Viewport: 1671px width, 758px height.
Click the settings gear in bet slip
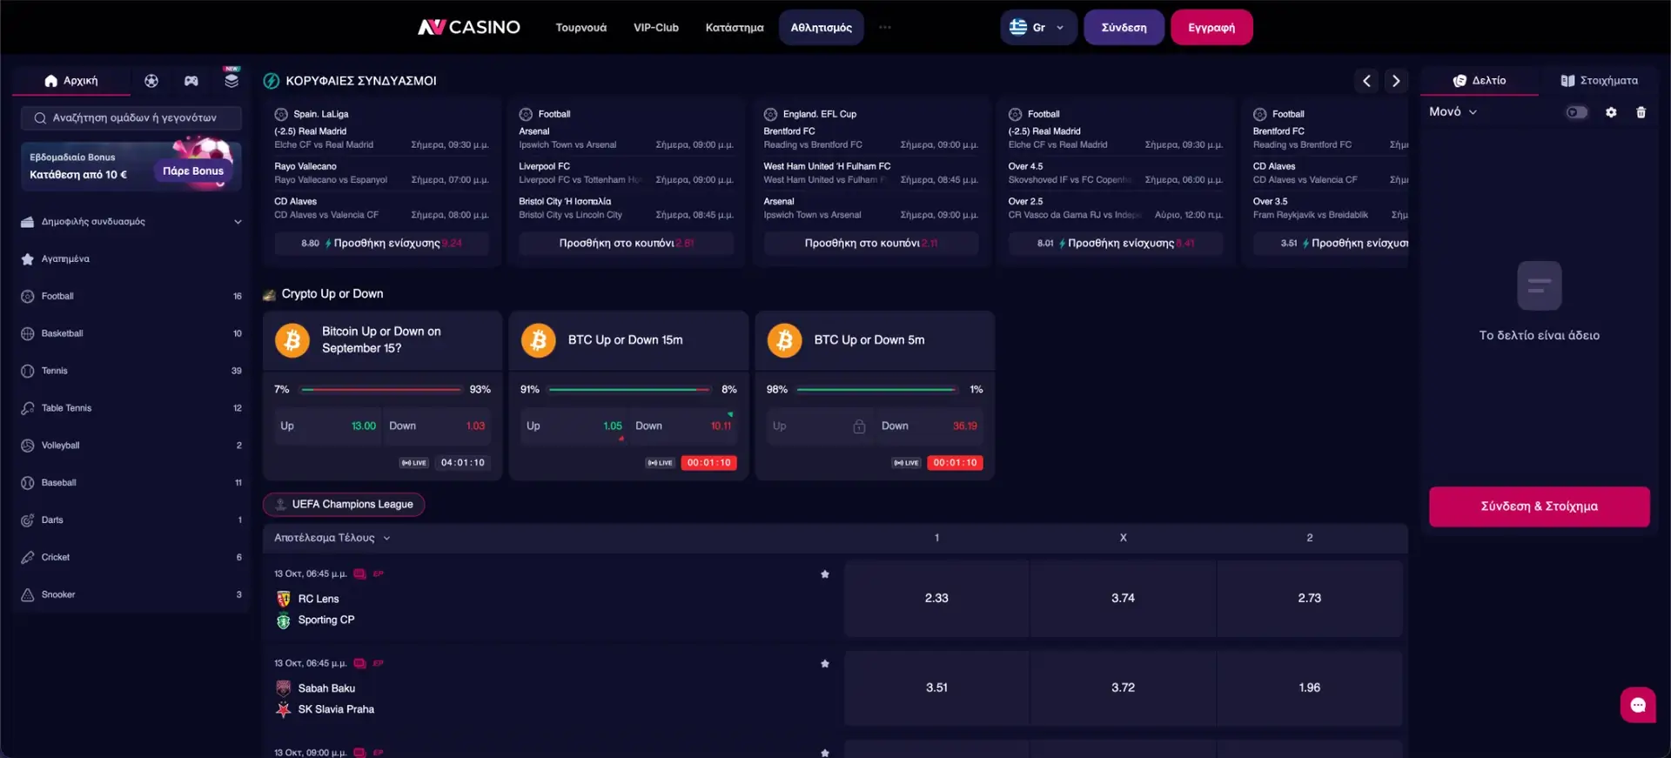click(1611, 112)
